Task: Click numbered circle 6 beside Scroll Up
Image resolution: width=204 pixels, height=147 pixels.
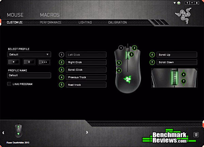Action: (x=152, y=55)
